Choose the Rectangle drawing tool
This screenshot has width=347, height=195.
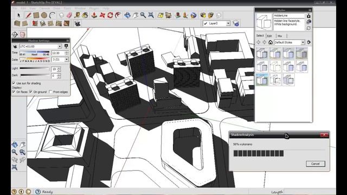pos(36,15)
